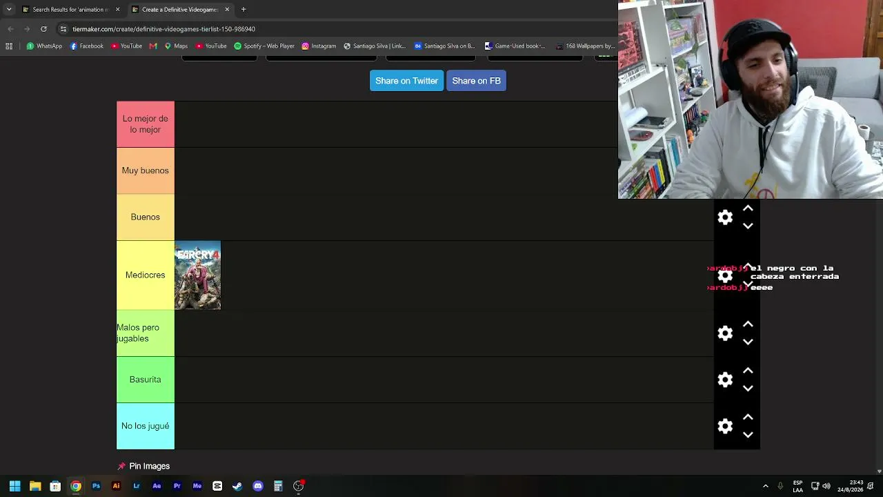
Task: Move Malos pero jugables tier up
Action: coord(748,324)
